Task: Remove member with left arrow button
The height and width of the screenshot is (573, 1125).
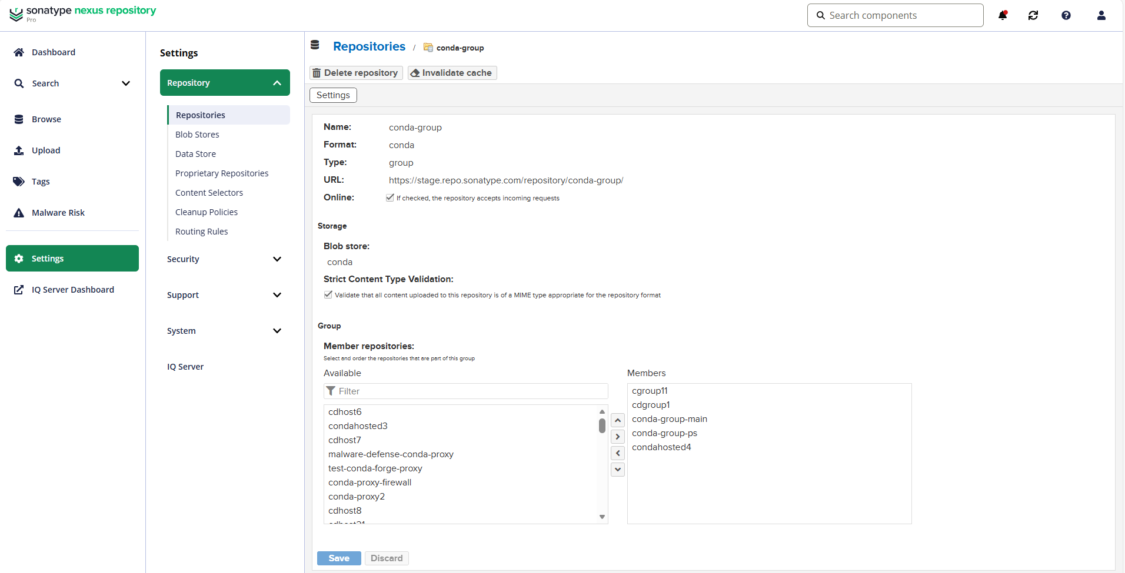Action: [618, 453]
